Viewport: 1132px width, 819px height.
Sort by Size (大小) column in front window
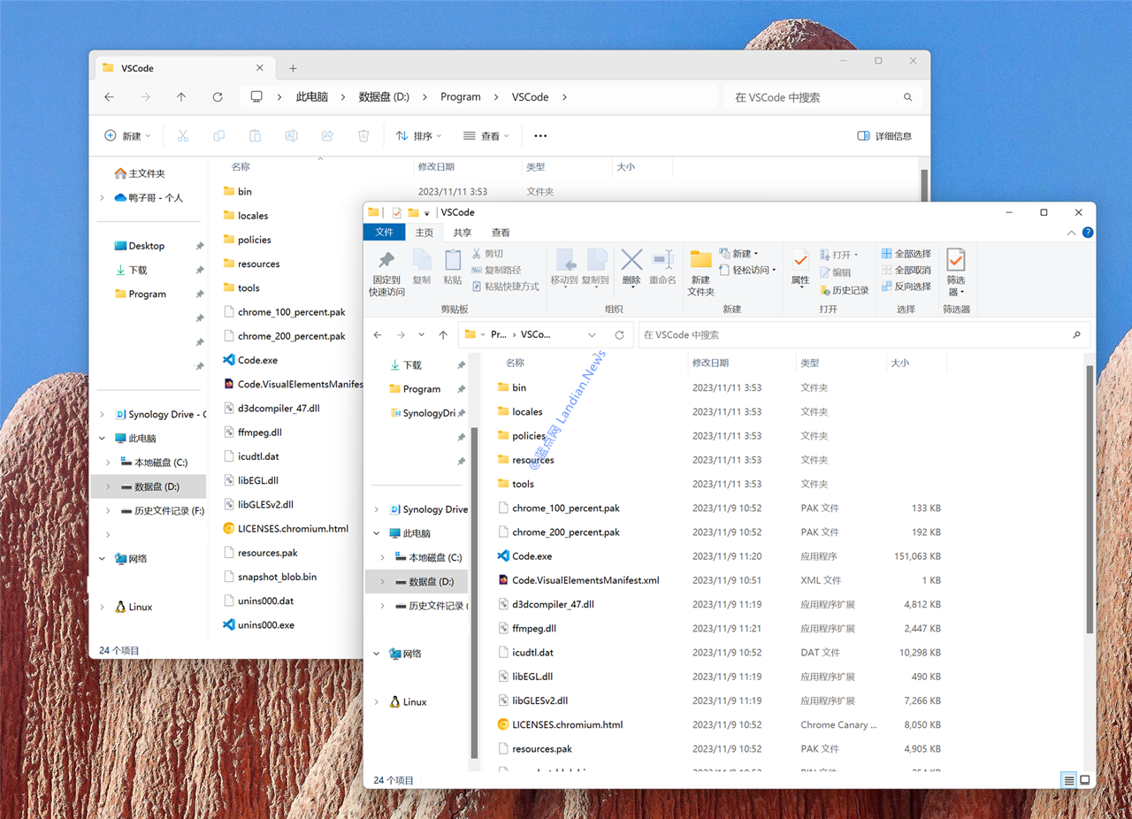[x=899, y=363]
